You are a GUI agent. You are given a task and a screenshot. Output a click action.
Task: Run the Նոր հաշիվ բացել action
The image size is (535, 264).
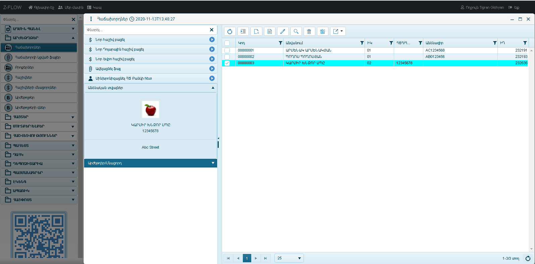(x=212, y=39)
